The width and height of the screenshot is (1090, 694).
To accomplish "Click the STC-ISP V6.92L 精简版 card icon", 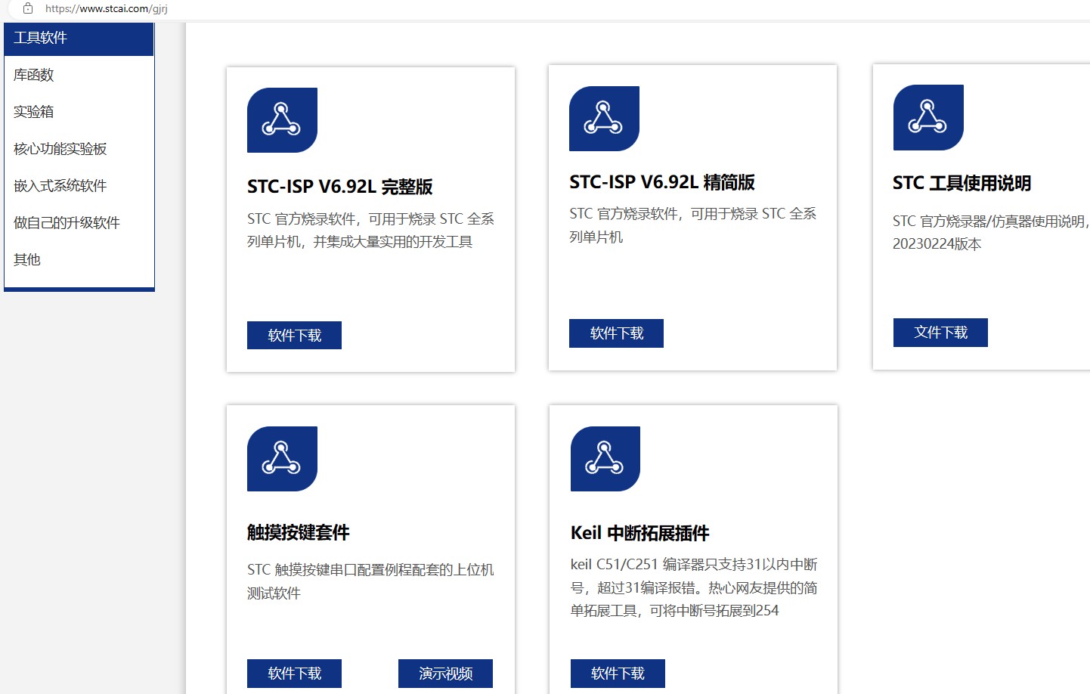I will pos(604,119).
